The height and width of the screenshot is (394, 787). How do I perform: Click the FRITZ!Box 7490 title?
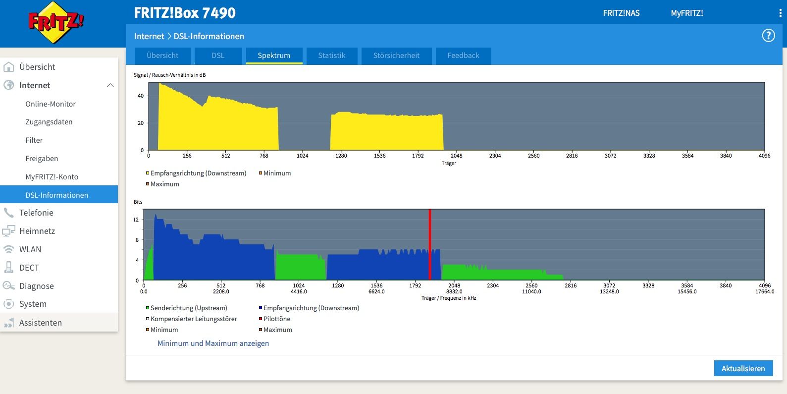185,13
